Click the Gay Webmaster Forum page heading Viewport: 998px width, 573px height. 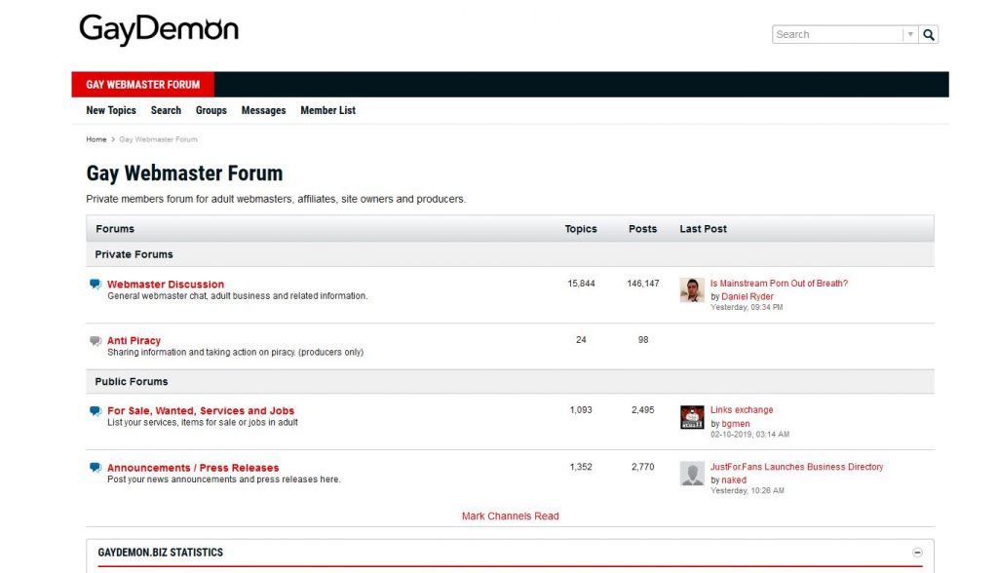point(184,173)
